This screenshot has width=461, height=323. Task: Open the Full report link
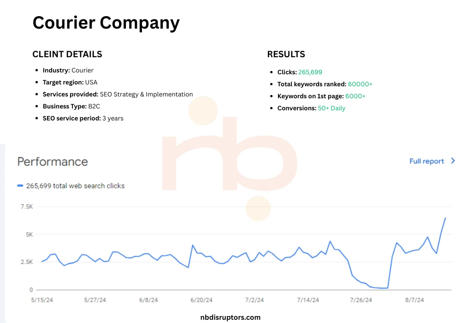point(426,161)
